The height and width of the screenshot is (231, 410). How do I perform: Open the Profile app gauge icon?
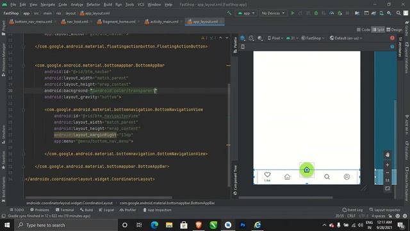coord(332,13)
